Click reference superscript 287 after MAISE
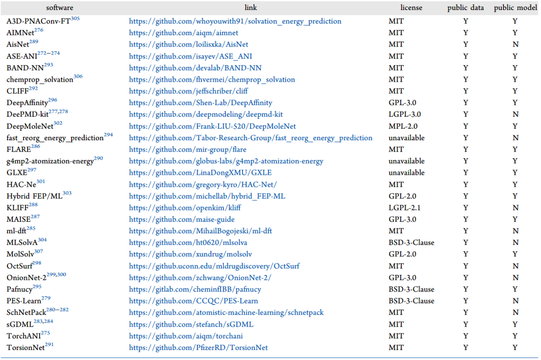 35,217
